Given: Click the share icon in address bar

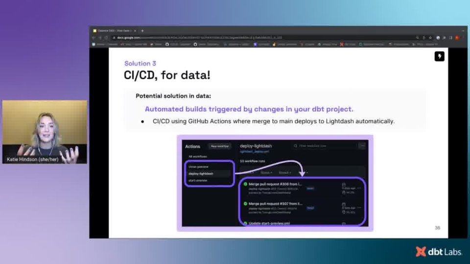Looking at the screenshot, I should click(x=424, y=38).
